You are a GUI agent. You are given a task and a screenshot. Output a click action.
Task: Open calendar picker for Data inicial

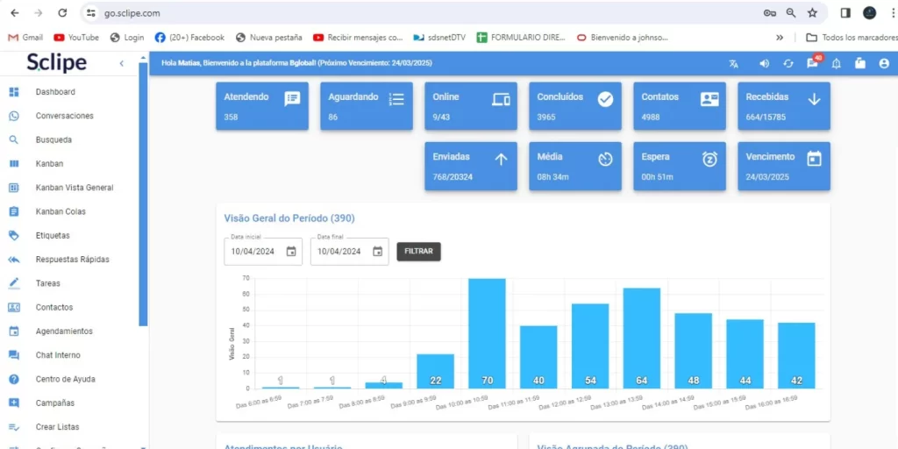[291, 252]
